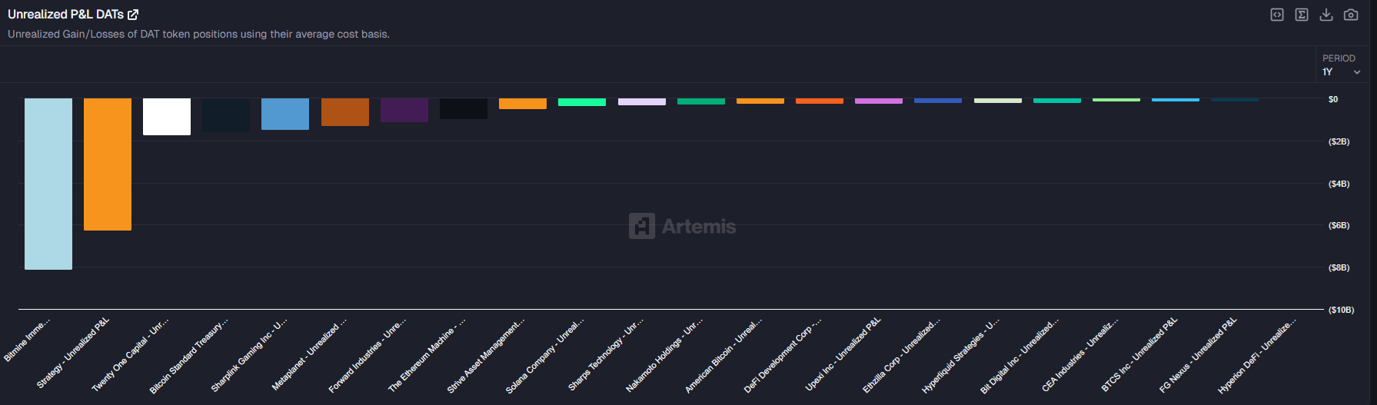Click the 'Sharplink Gaming Inc - U...' axis label
The image size is (1377, 405).
pyautogui.click(x=249, y=355)
